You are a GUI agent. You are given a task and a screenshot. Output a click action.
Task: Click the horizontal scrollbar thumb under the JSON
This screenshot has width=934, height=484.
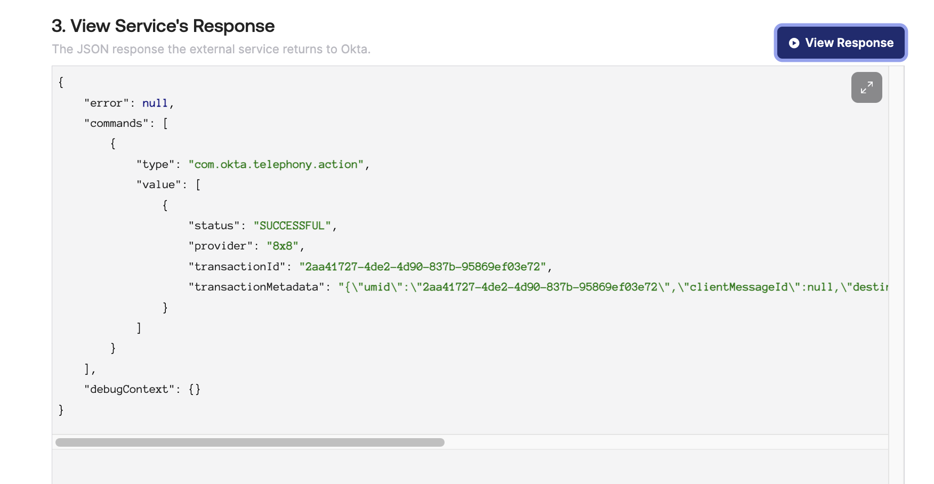pos(249,442)
